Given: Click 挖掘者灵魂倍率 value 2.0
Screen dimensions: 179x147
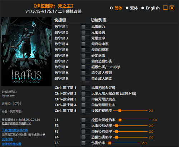Looking at the screenshot, I should click(155, 120).
